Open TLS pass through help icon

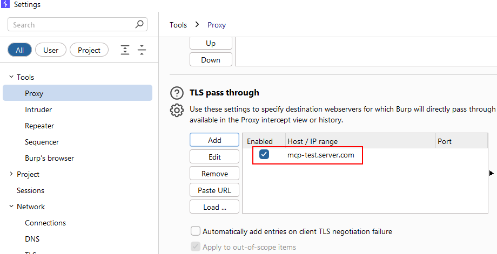177,93
